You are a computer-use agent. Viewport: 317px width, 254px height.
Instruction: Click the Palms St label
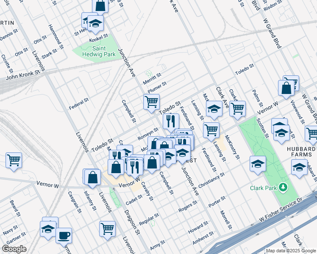pyautogui.click(x=258, y=98)
